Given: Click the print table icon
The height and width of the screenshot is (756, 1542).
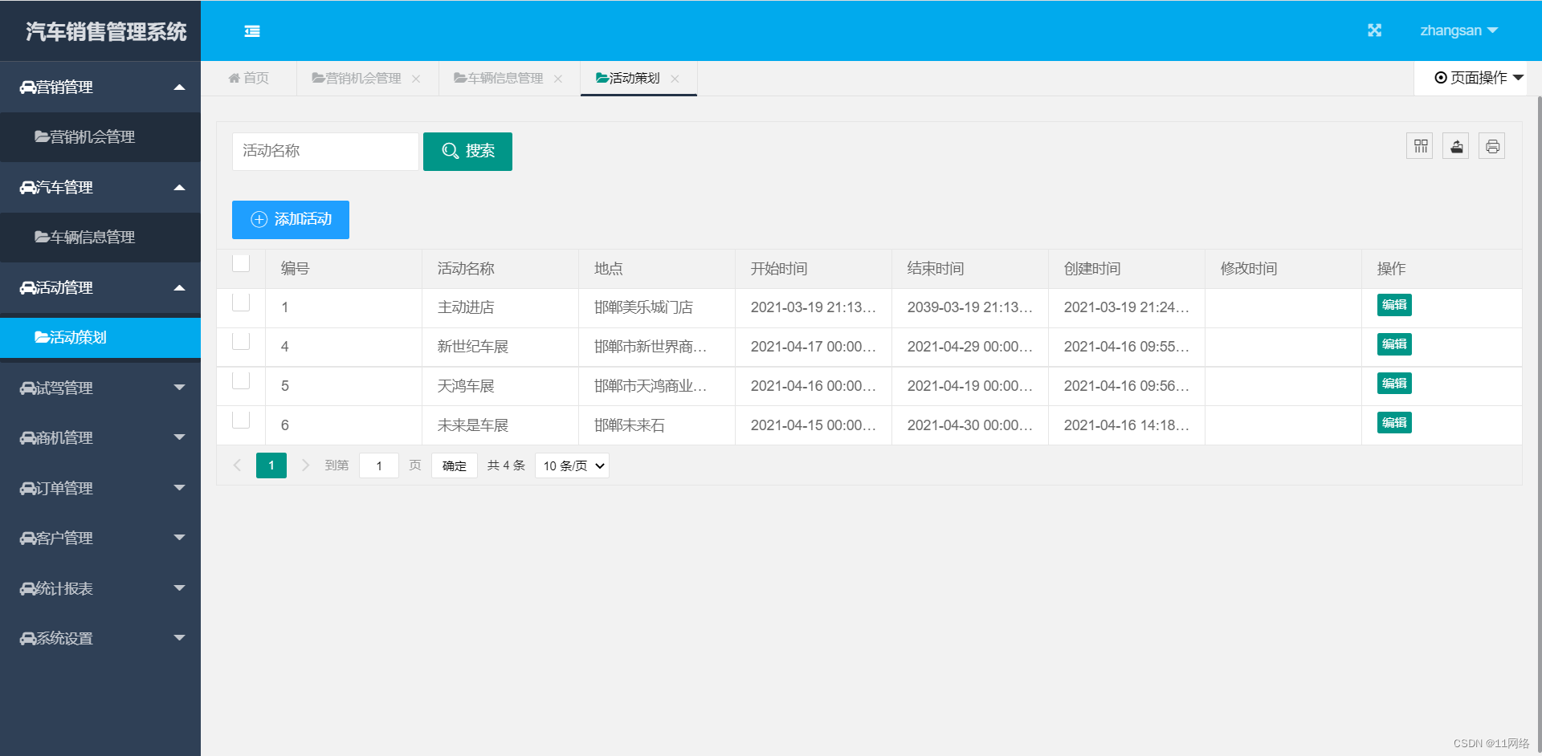Looking at the screenshot, I should click(1492, 146).
